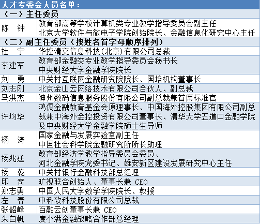
Task: Select the cell 度小满金融战略合作部总经理
Action: pyautogui.click(x=148, y=219)
